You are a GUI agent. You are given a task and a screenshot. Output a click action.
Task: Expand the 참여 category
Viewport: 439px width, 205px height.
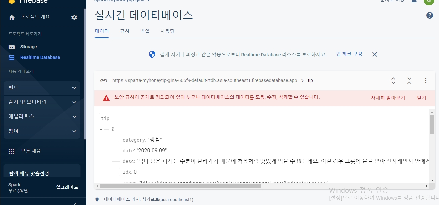pos(42,131)
